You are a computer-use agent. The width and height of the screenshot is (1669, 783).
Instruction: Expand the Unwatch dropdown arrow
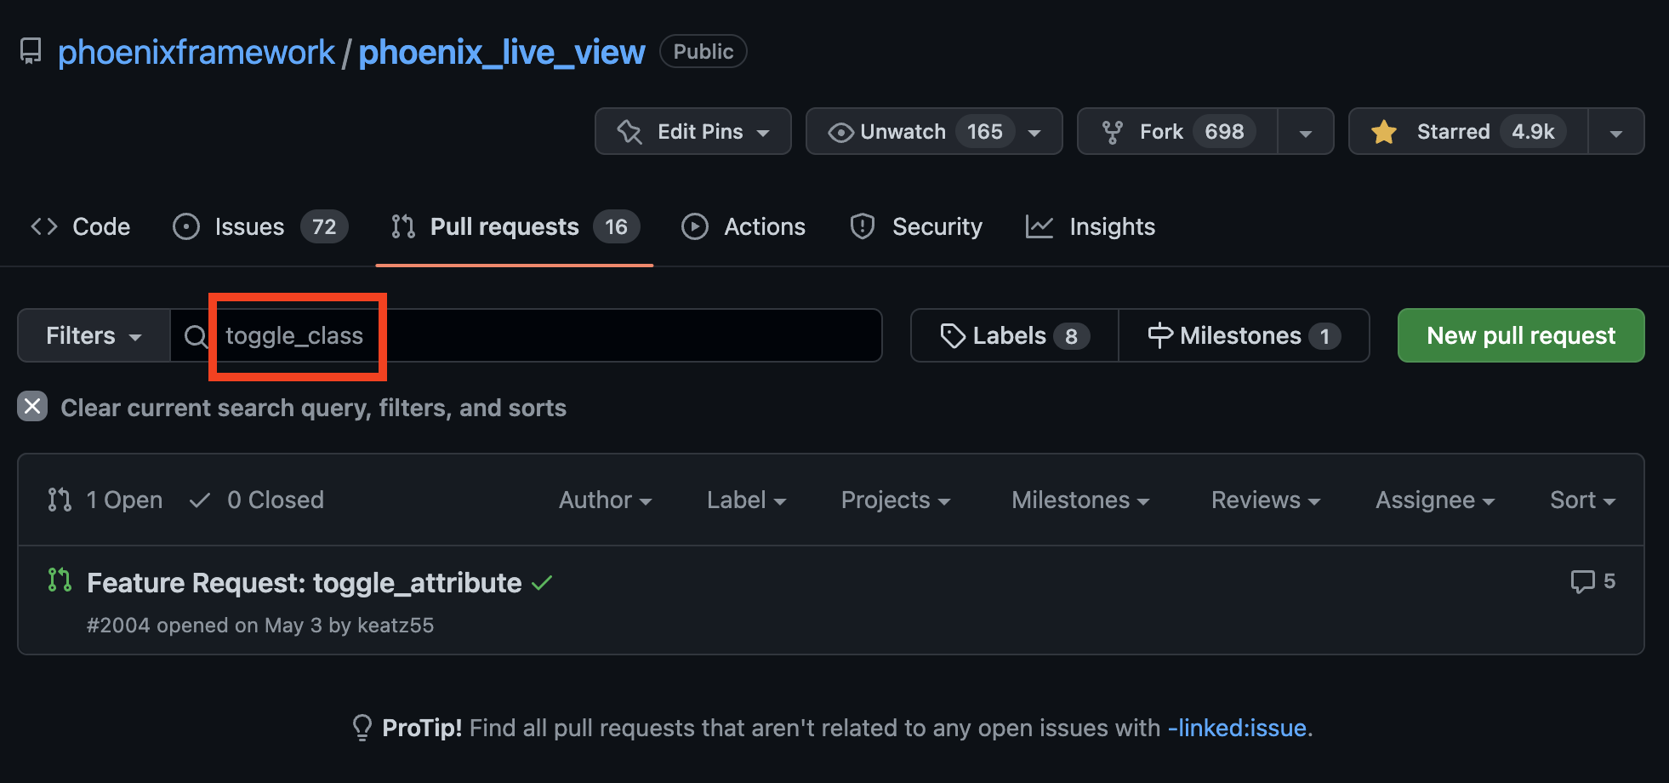point(1034,132)
